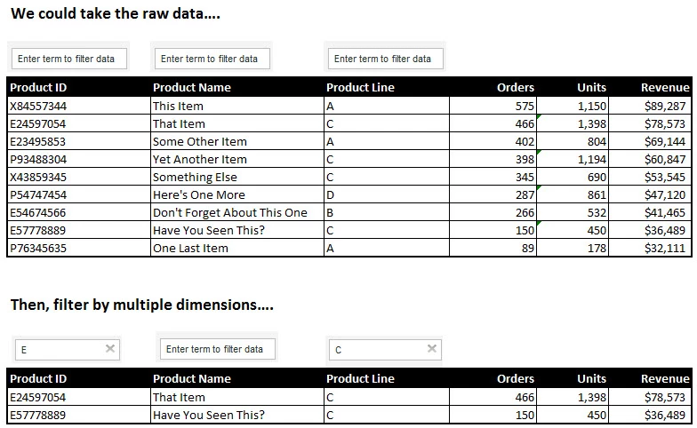Clear the 'C' Product Line filter
Viewport: 697px width, 428px height.
tap(432, 348)
